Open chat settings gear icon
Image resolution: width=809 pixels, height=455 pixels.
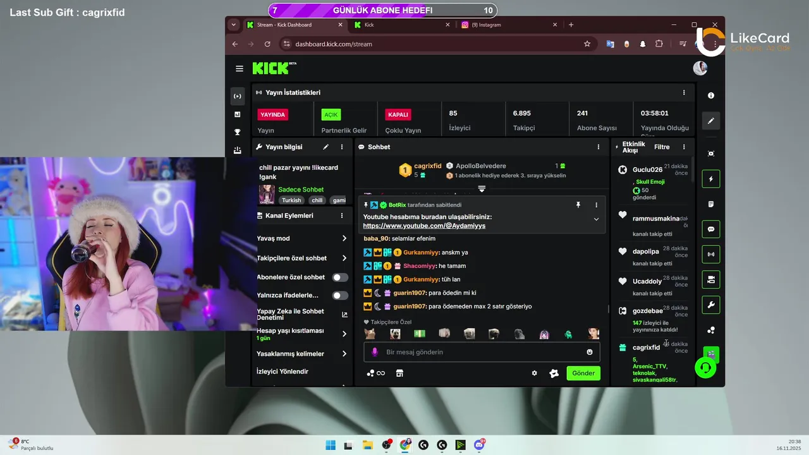(534, 373)
